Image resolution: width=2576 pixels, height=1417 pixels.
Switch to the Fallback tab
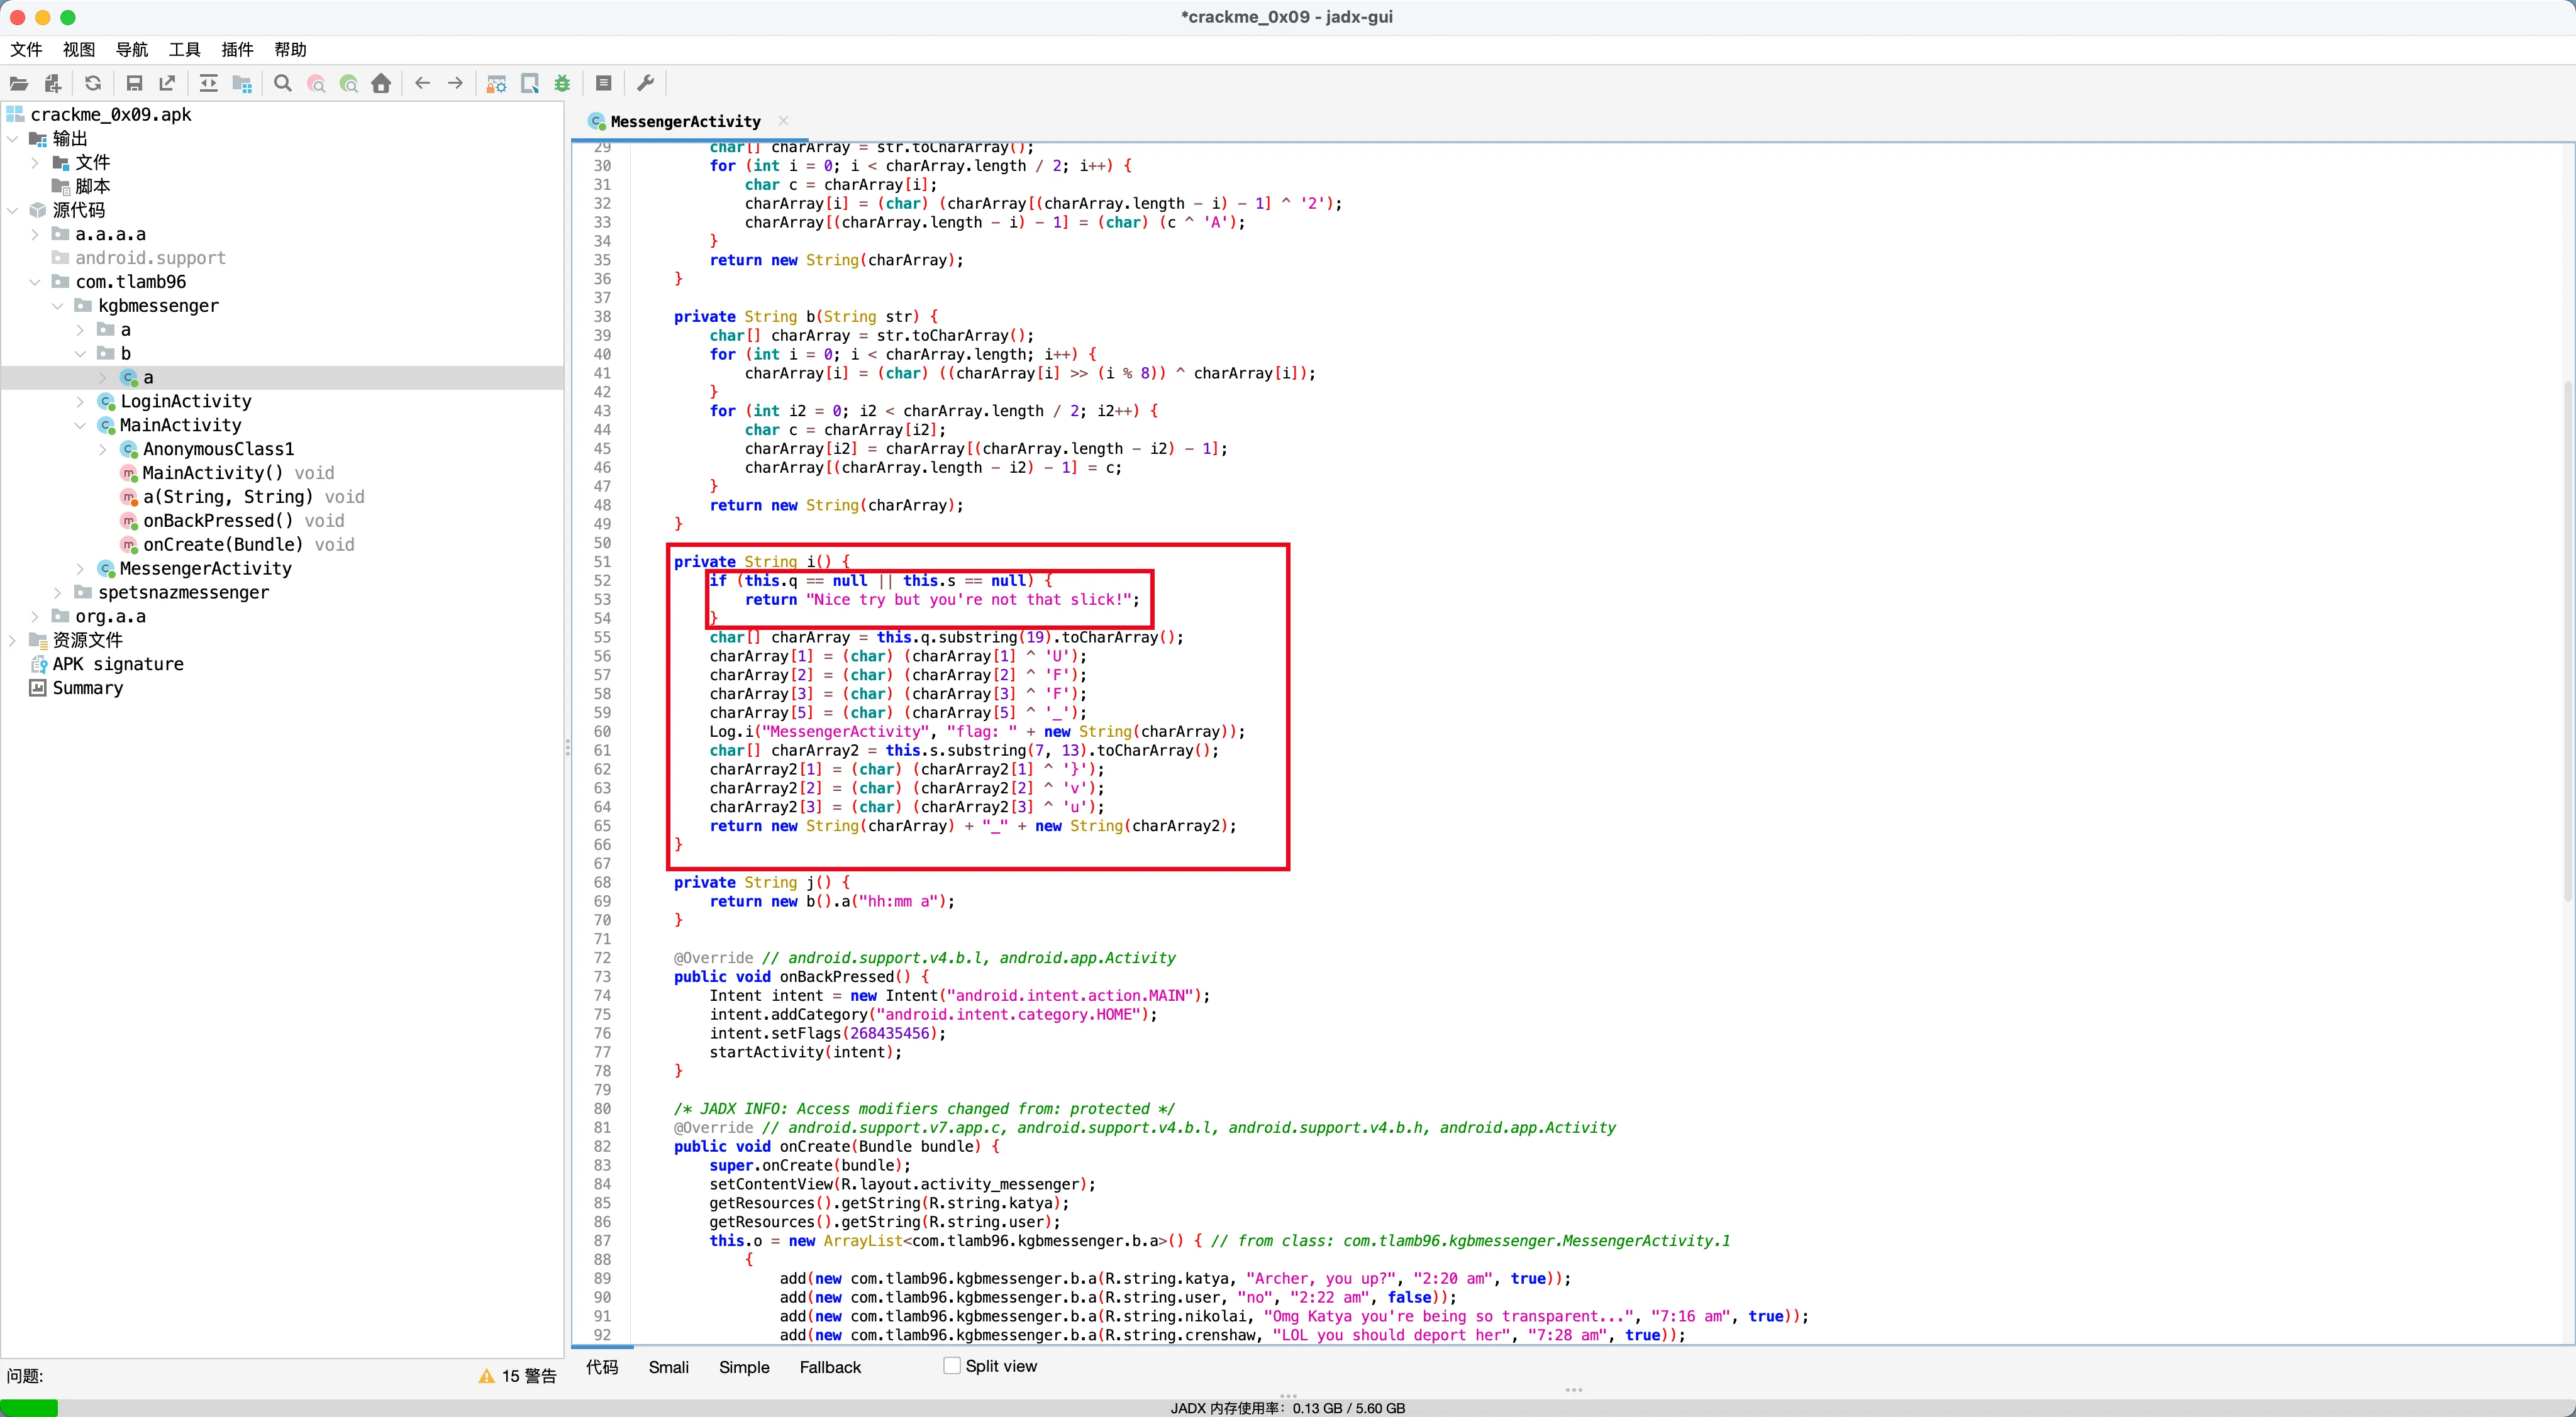point(829,1367)
